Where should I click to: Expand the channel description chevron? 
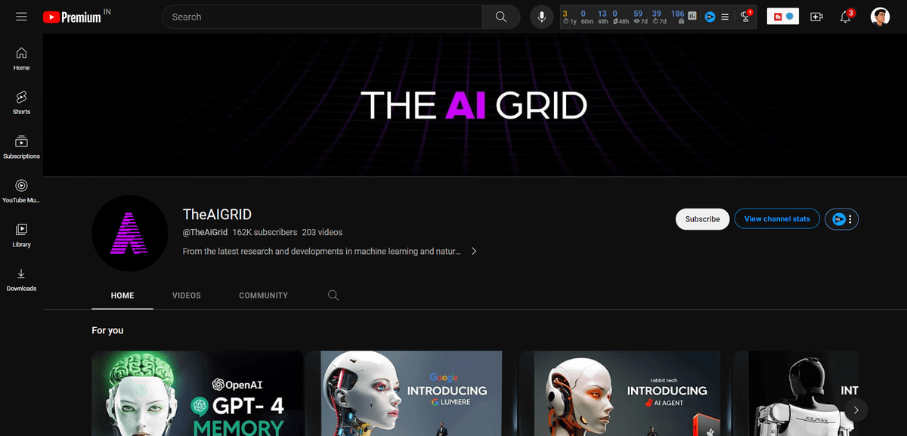point(474,252)
